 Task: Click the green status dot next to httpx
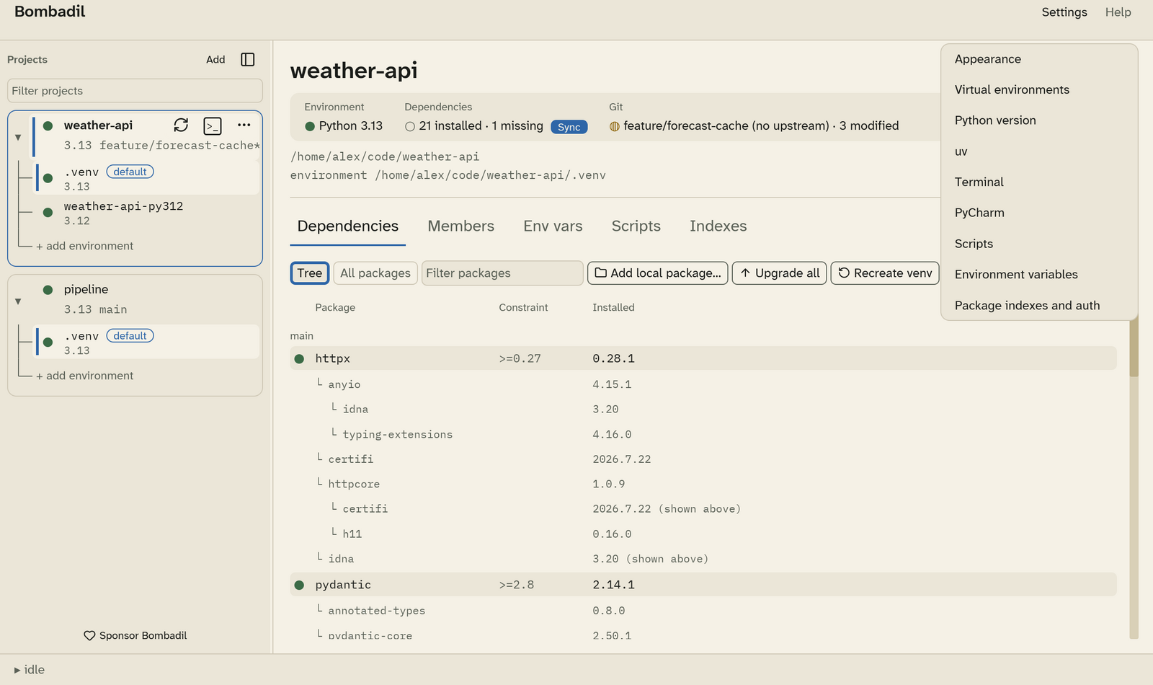[299, 359]
